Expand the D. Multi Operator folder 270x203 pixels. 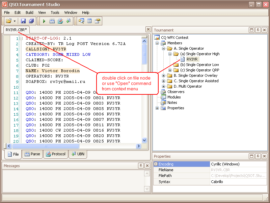tap(164, 86)
